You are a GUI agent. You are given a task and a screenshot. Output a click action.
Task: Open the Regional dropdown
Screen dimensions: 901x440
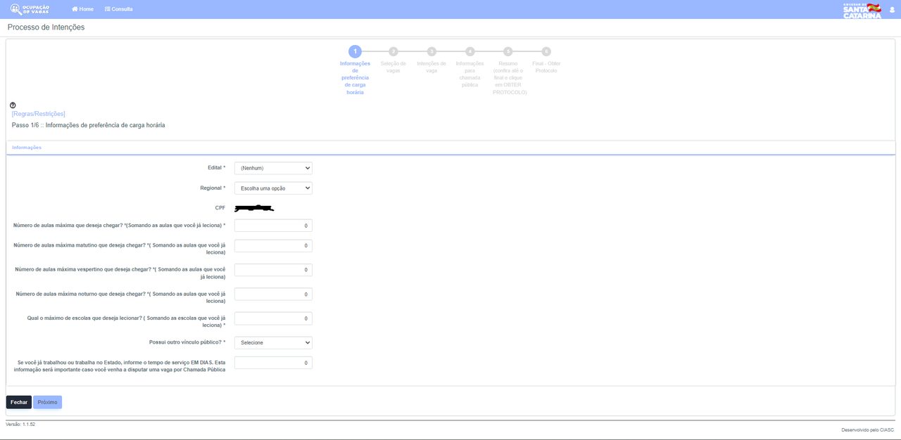(273, 188)
